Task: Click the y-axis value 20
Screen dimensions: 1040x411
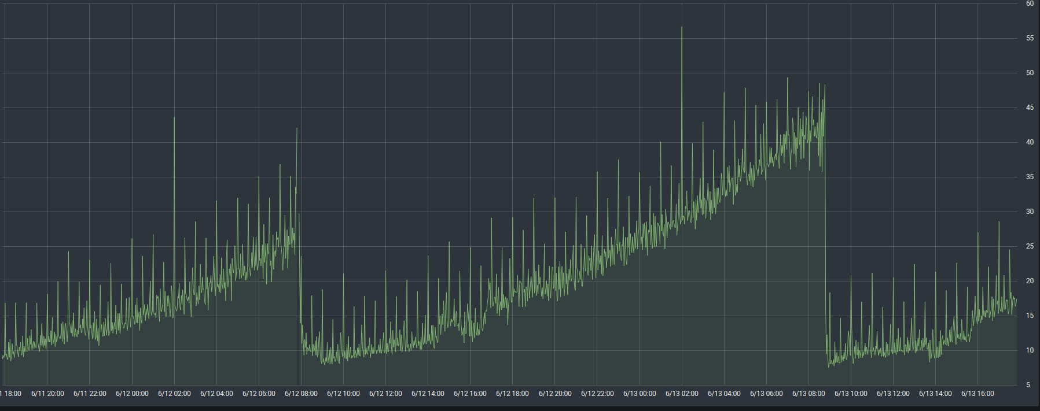Action: coord(1030,281)
